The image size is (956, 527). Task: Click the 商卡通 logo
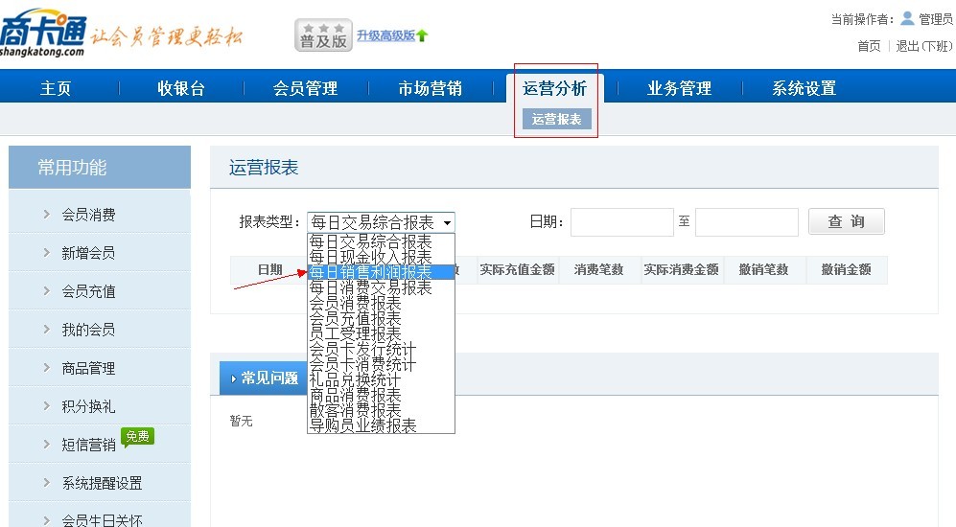[x=43, y=34]
